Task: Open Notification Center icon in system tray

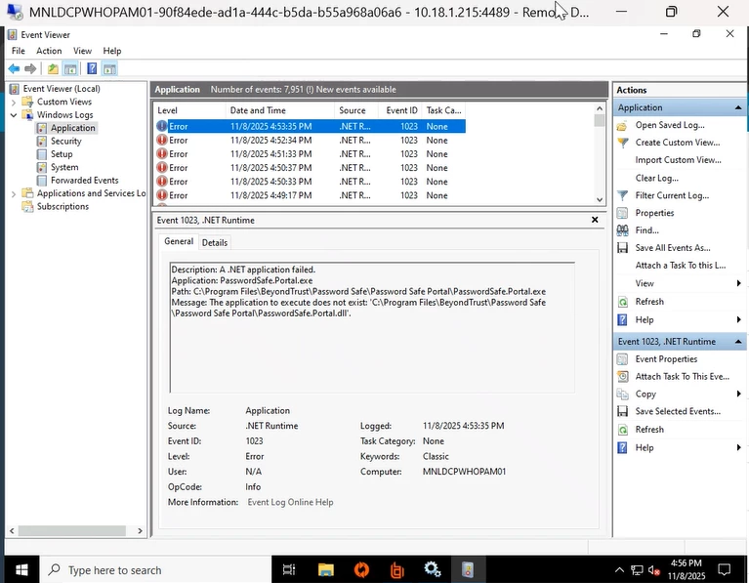Action: (725, 569)
